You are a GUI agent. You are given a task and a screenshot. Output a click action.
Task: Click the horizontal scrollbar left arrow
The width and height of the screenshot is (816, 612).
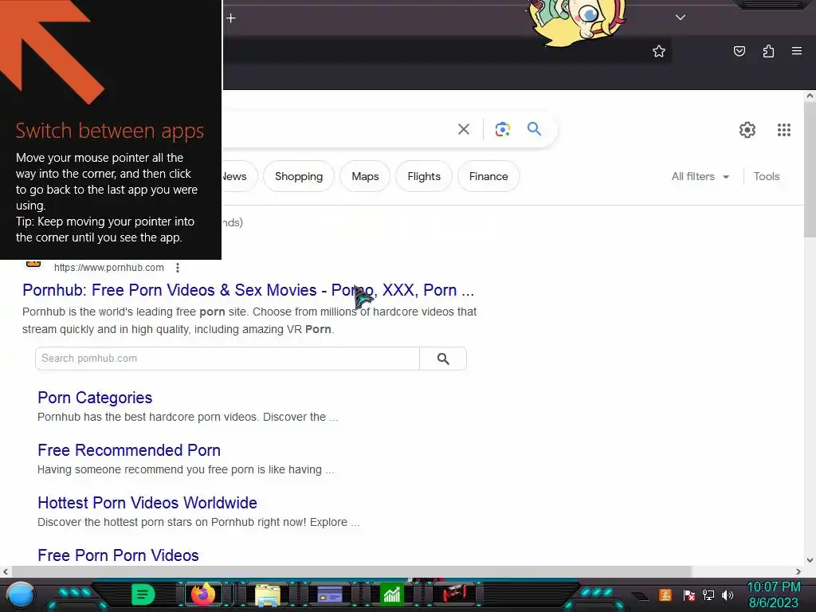[x=6, y=571]
